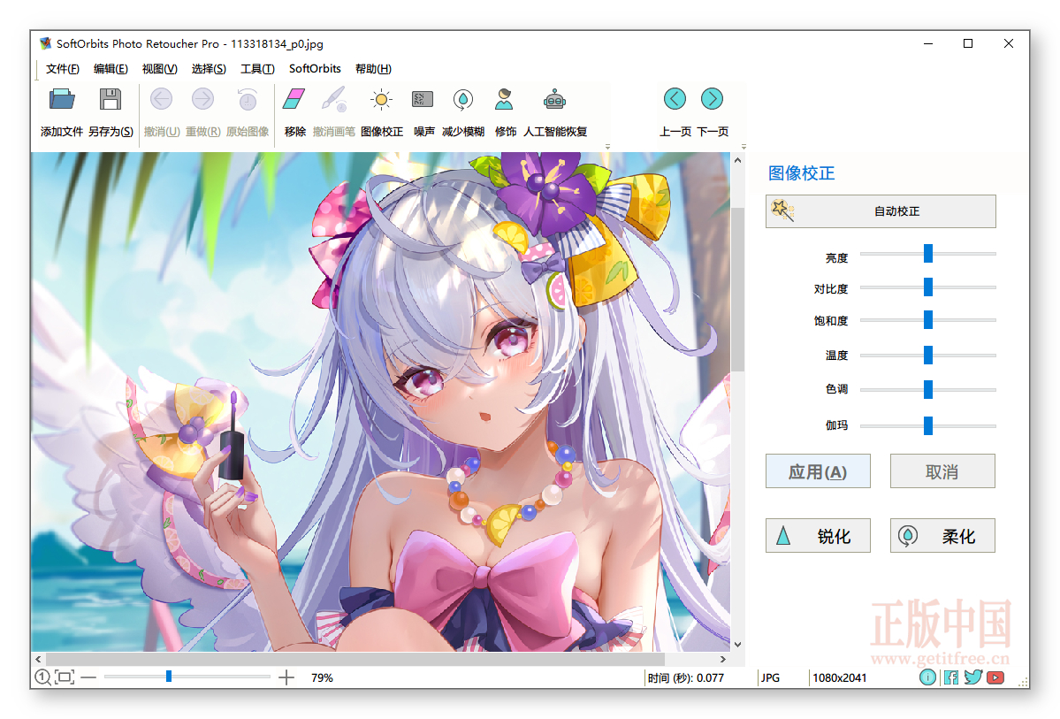Image resolution: width=1060 pixels, height=719 pixels.
Task: Go to the previous page (上一页)
Action: 675,99
